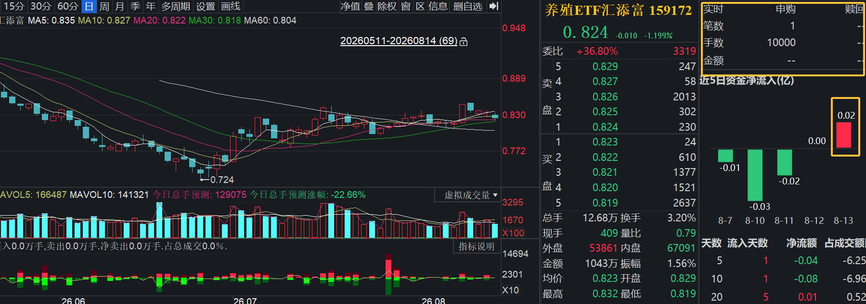
Task: Click collapse side panel arrow icon
Action: [x=493, y=6]
